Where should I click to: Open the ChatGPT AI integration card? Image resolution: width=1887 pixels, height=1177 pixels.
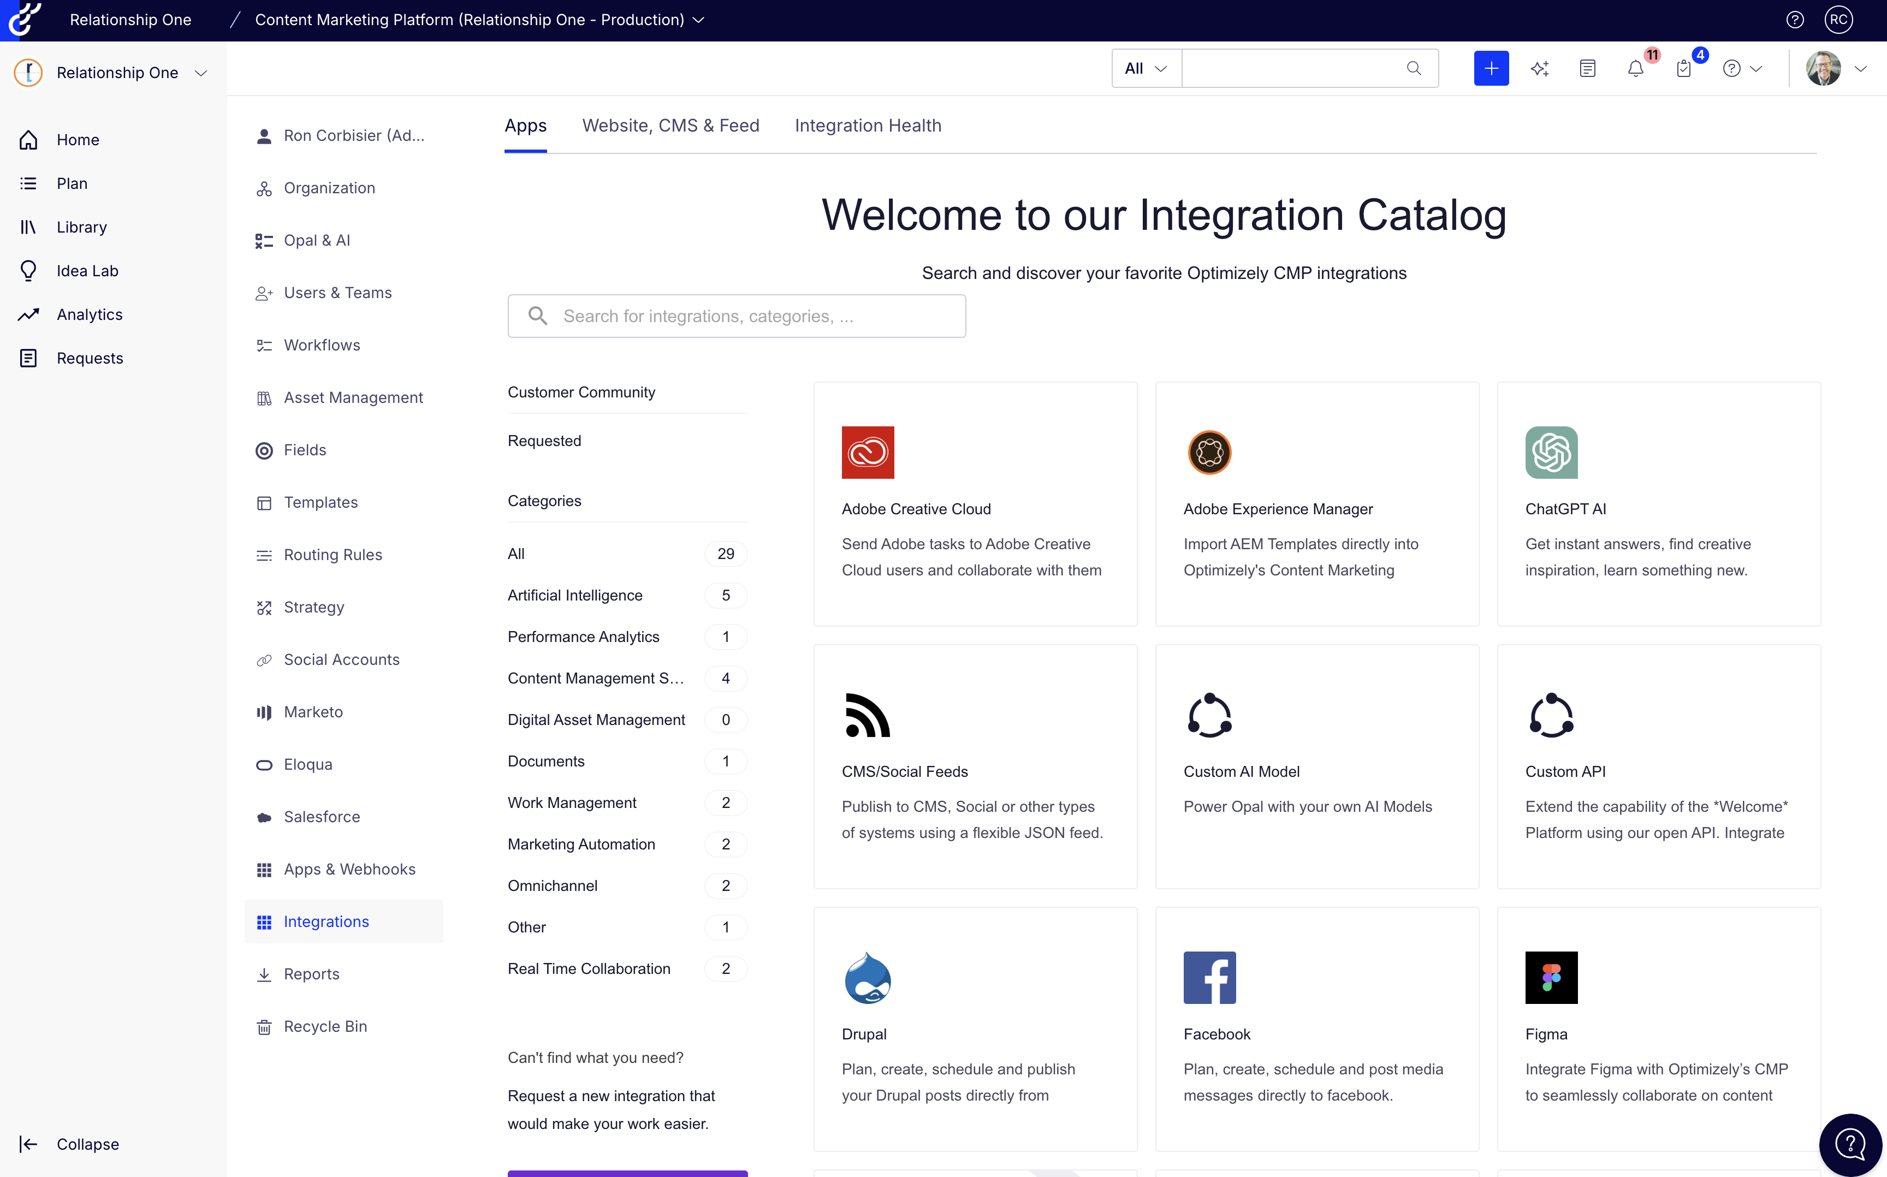(1657, 504)
